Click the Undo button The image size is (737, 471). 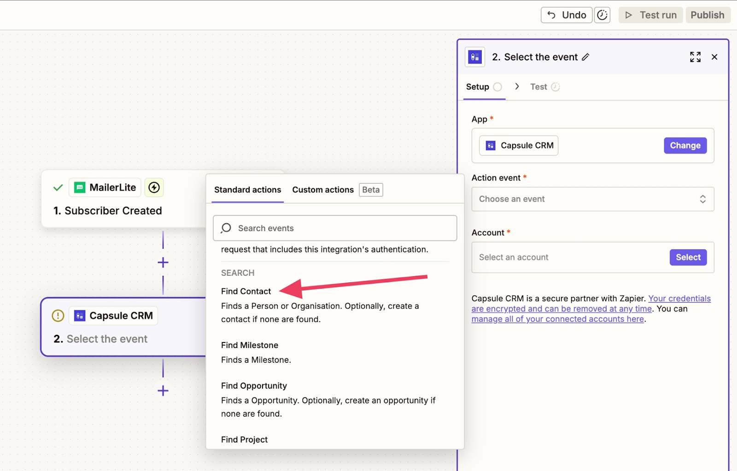tap(567, 15)
